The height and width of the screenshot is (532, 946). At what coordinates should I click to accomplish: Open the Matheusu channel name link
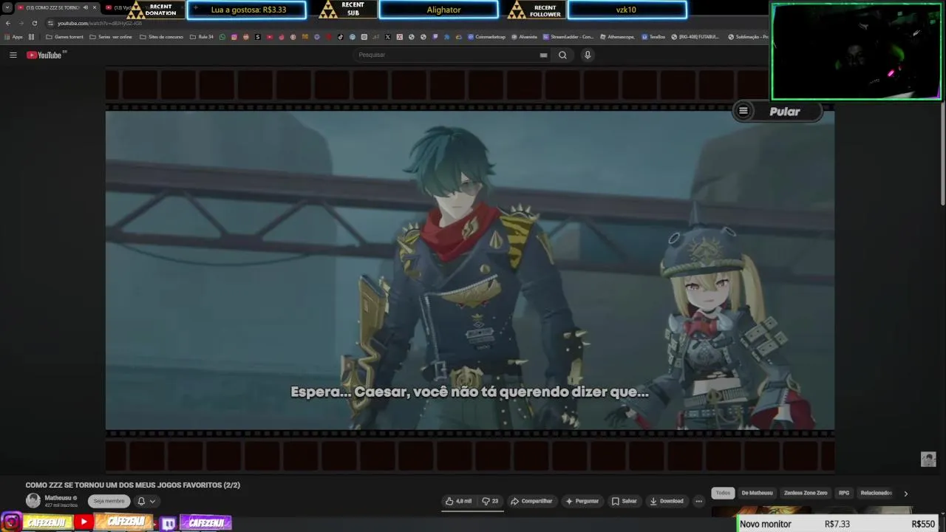58,498
